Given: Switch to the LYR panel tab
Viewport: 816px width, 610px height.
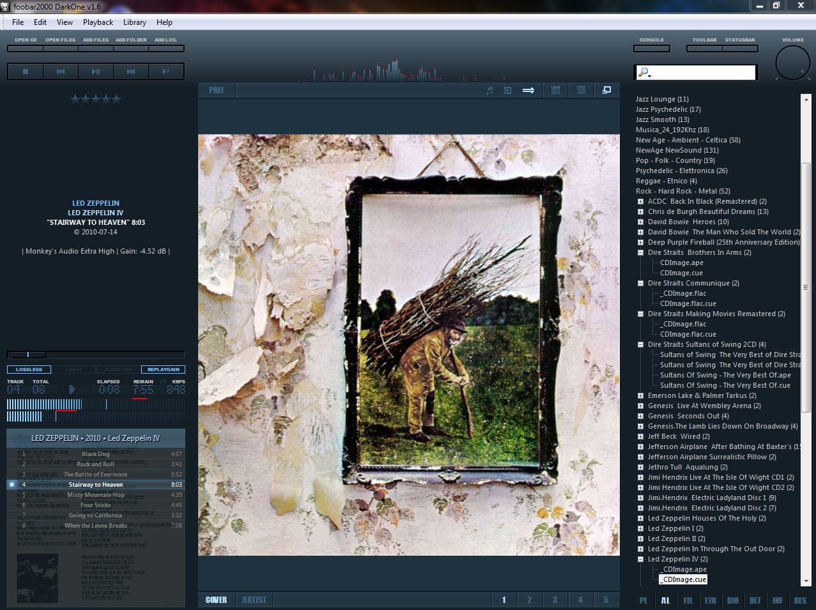Looking at the screenshot, I should 711,600.
